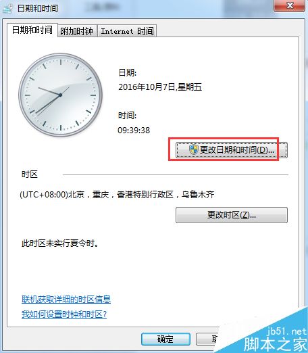Click the 此时区未实行夏令时 notice text
Viewport: 308px width, 353px height.
[60, 243]
